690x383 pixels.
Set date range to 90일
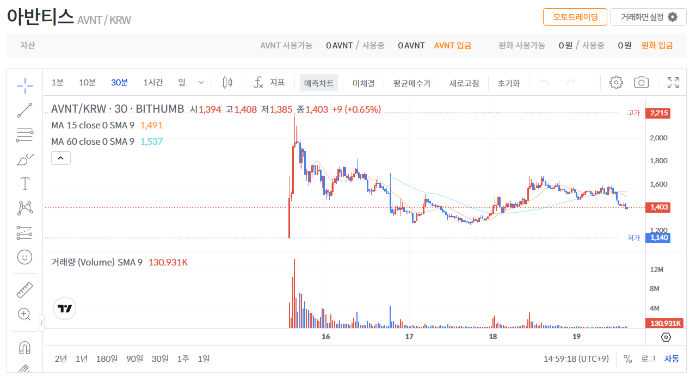[x=134, y=359]
